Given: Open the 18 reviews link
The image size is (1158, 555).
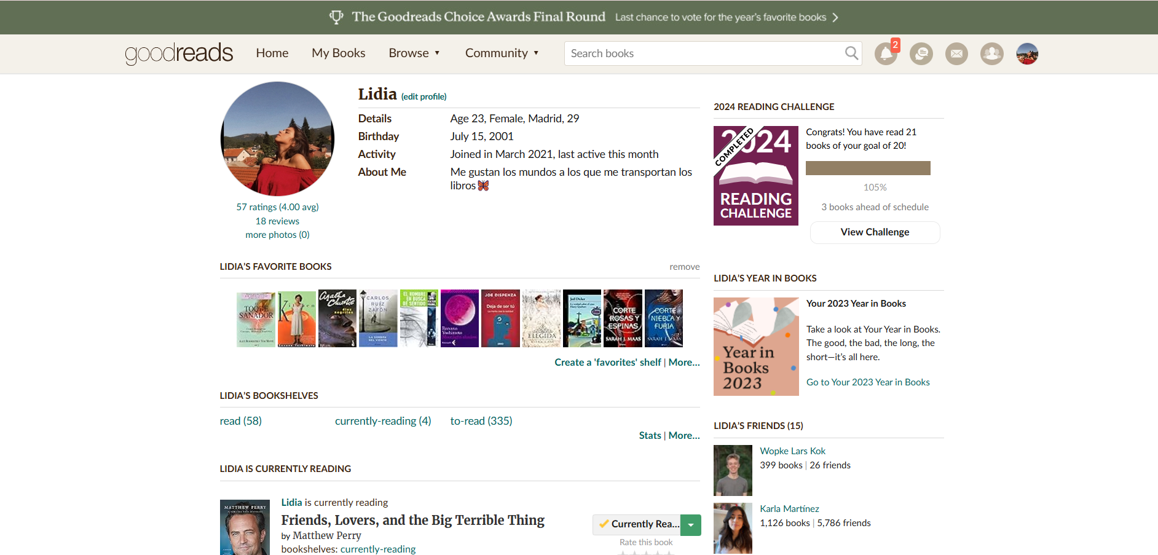Looking at the screenshot, I should (x=277, y=221).
